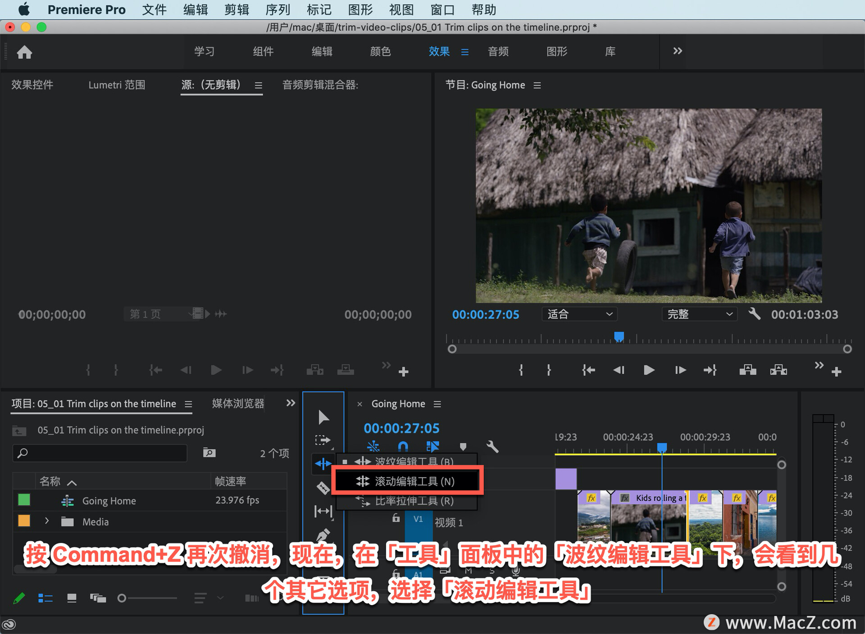
Task: Select the Razor tool
Action: coord(323,487)
